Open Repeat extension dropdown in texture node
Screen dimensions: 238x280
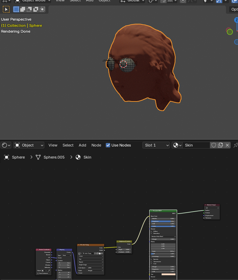tap(90, 262)
